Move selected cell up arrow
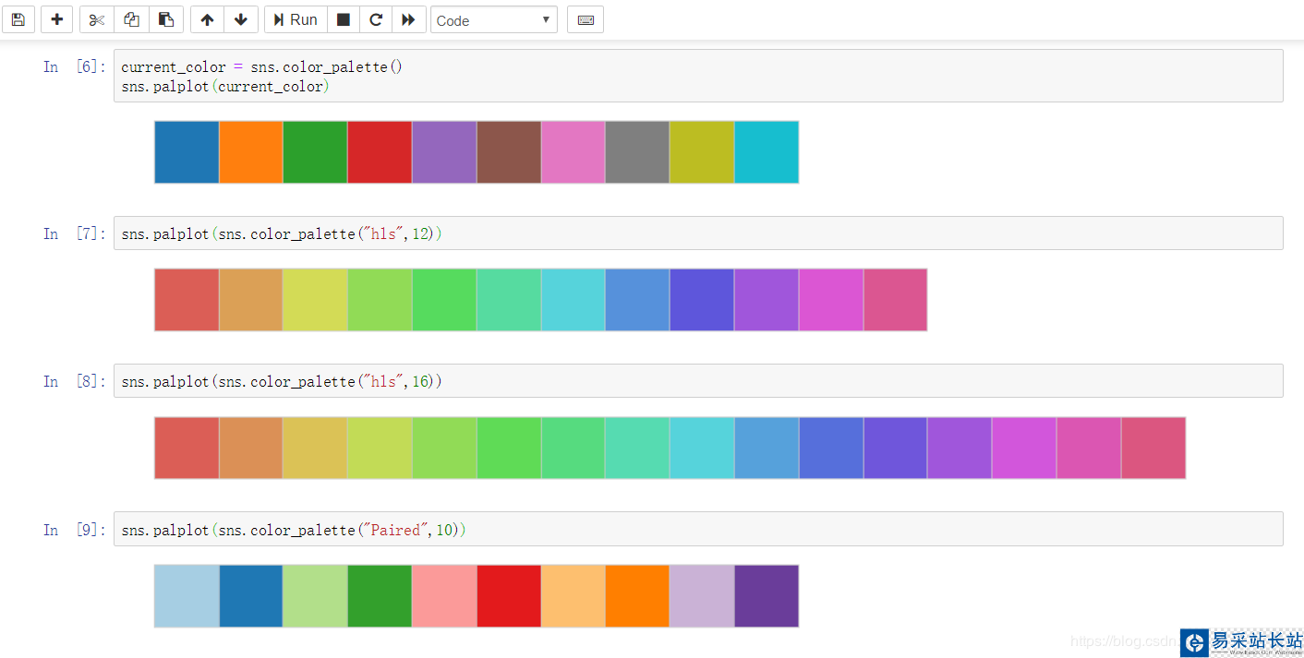 click(207, 19)
